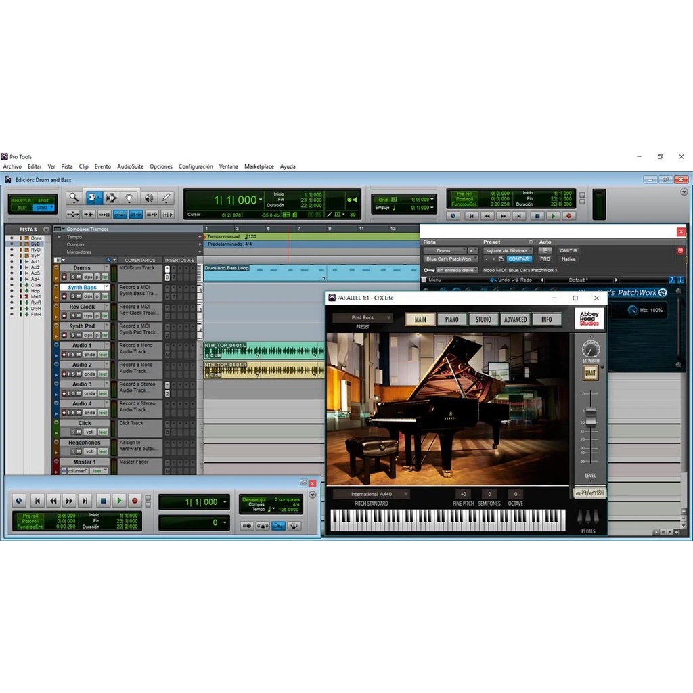Click the LEVEL fader in CFX Lite
Image resolution: width=693 pixels, height=693 pixels.
pyautogui.click(x=590, y=416)
